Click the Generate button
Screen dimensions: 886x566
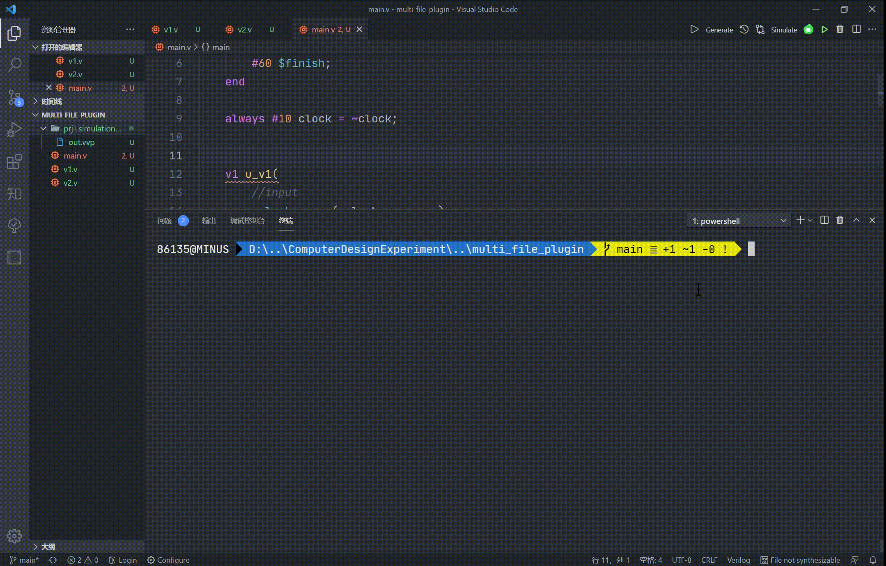click(x=719, y=30)
